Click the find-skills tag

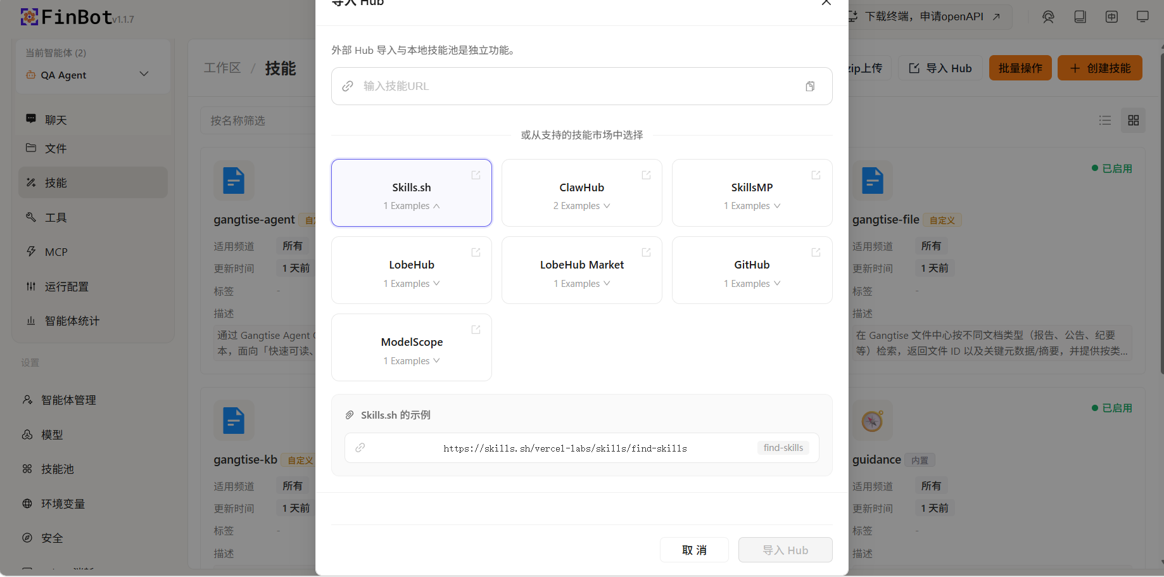[783, 448]
